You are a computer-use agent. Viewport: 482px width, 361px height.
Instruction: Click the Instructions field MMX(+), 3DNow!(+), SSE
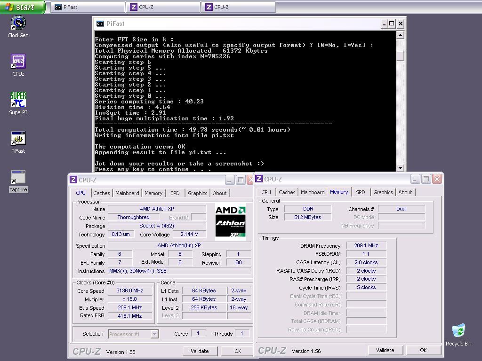(179, 271)
